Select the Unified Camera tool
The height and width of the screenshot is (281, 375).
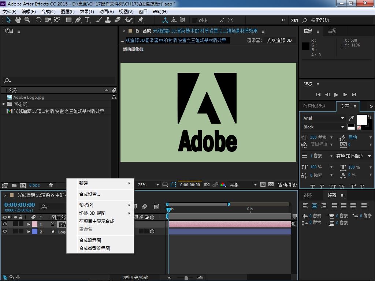pos(48,20)
